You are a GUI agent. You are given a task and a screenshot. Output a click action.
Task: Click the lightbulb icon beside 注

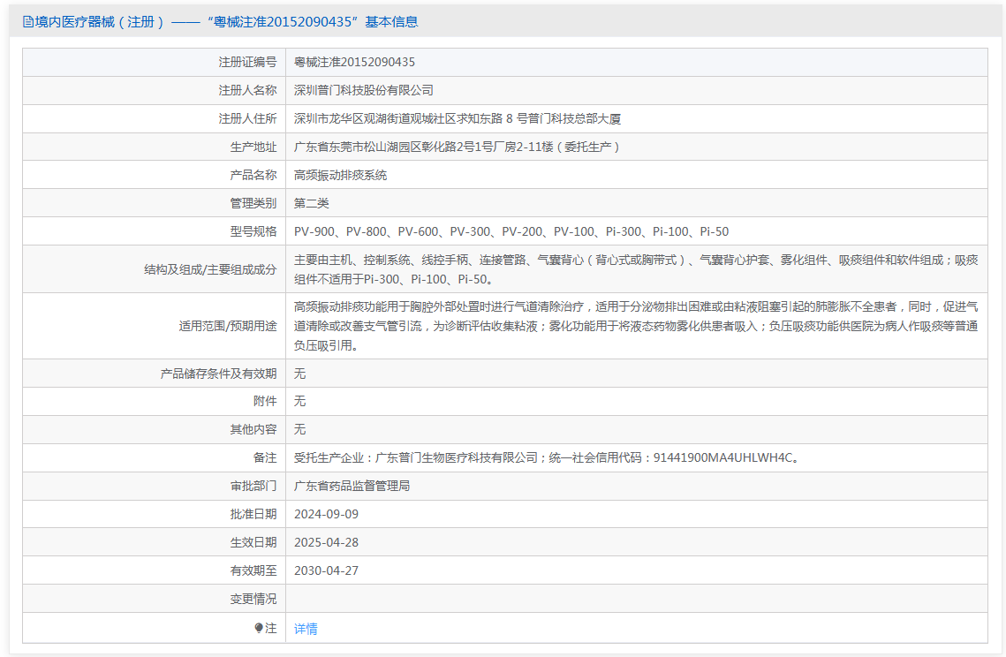click(x=259, y=628)
